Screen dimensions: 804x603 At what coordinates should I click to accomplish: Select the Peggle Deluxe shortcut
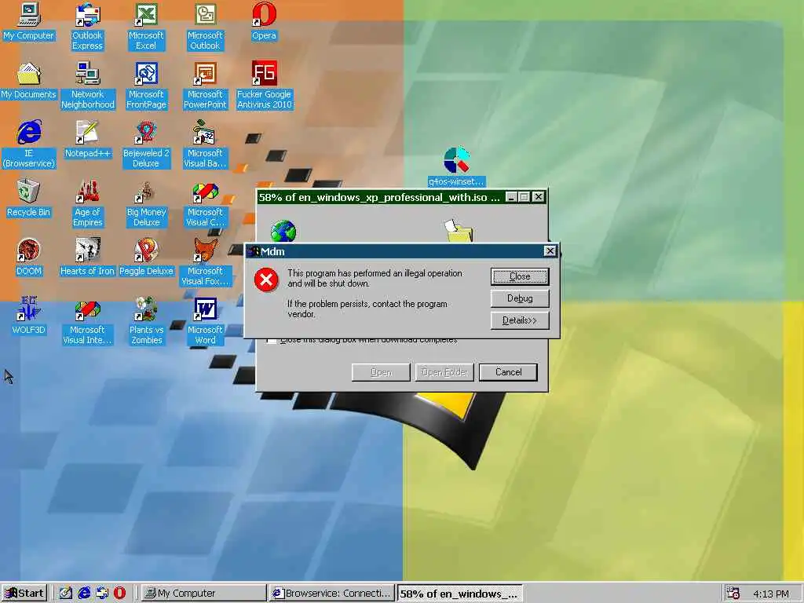click(146, 257)
